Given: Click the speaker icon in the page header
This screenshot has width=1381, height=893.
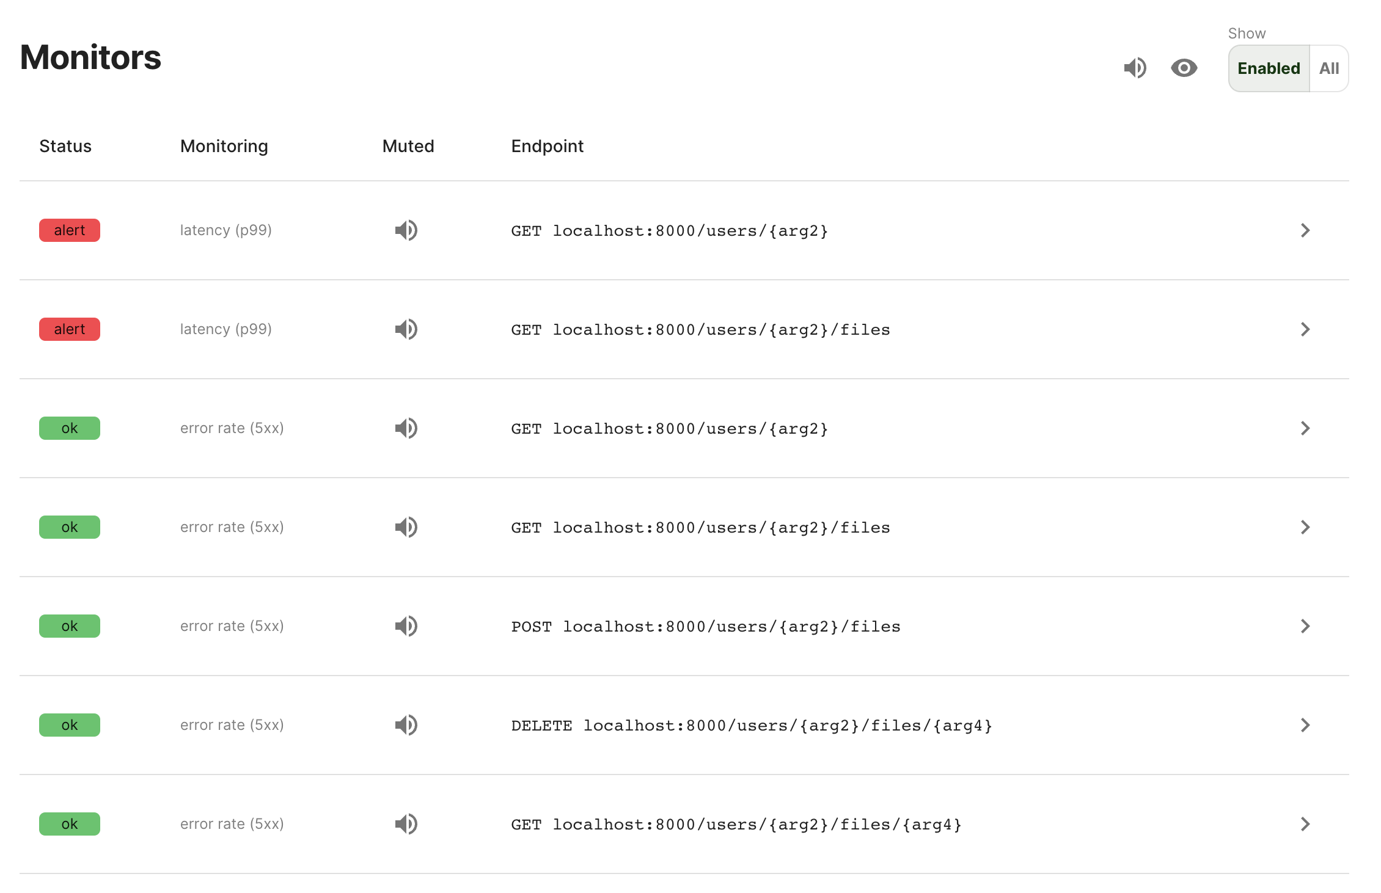Looking at the screenshot, I should [1135, 68].
